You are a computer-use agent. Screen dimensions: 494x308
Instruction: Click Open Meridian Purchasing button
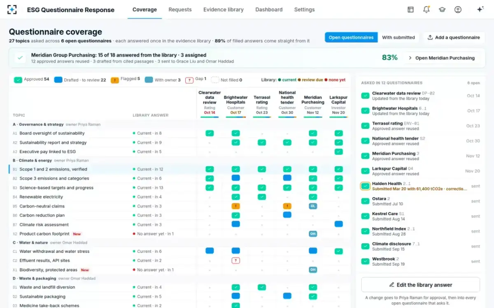pos(441,58)
